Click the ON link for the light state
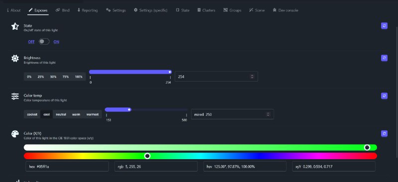Image resolution: width=398 pixels, height=182 pixels. [x=56, y=42]
